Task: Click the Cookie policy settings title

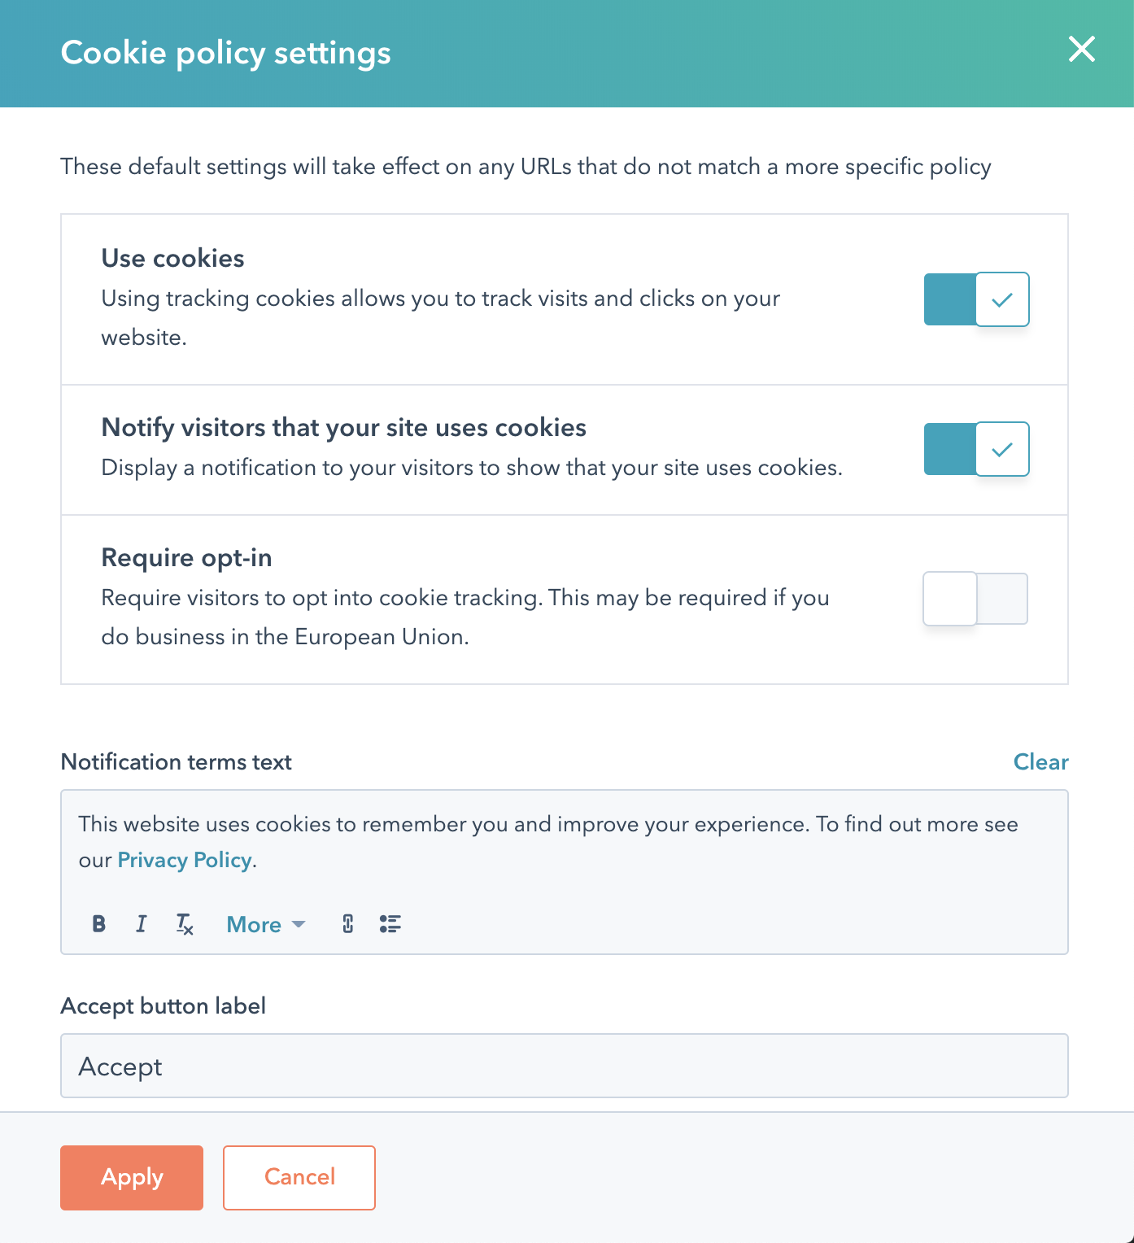Action: tap(225, 53)
